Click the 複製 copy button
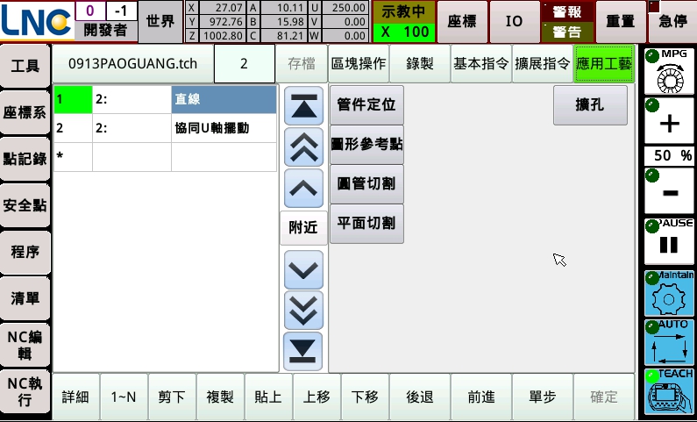The image size is (697, 422). click(x=220, y=397)
